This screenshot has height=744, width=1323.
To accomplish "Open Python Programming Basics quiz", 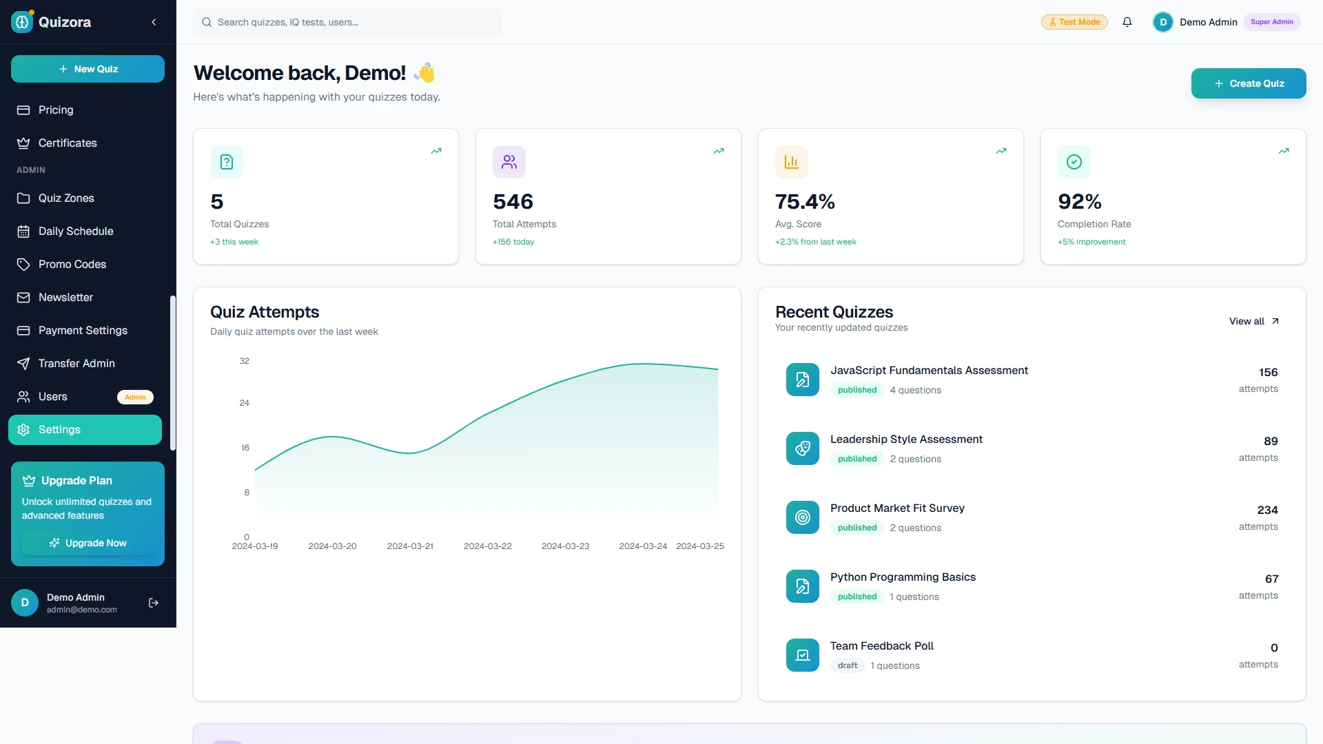I will coord(1032,586).
